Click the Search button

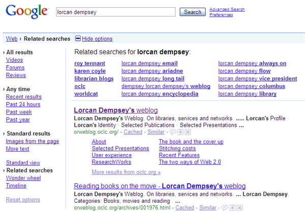(193, 12)
